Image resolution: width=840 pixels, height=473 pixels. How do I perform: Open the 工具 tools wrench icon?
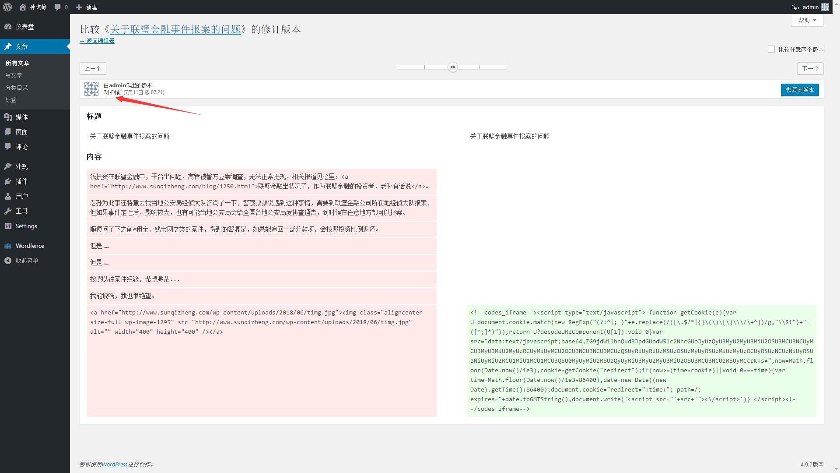point(8,211)
